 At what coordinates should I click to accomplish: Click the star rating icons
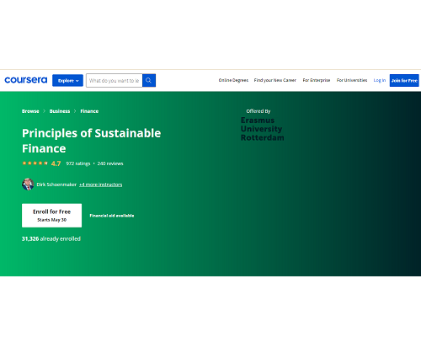[x=35, y=163]
